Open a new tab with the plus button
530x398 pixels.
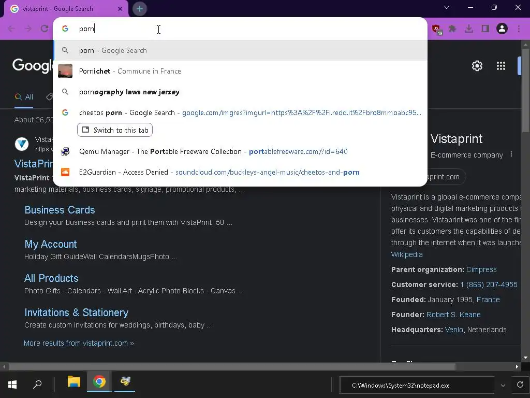140,9
